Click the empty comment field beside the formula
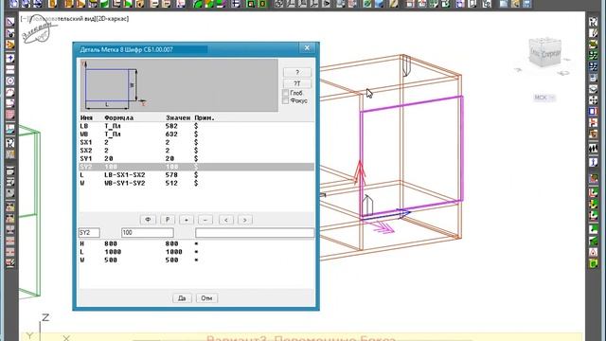Screen dimensions: 606x341 click(255, 233)
